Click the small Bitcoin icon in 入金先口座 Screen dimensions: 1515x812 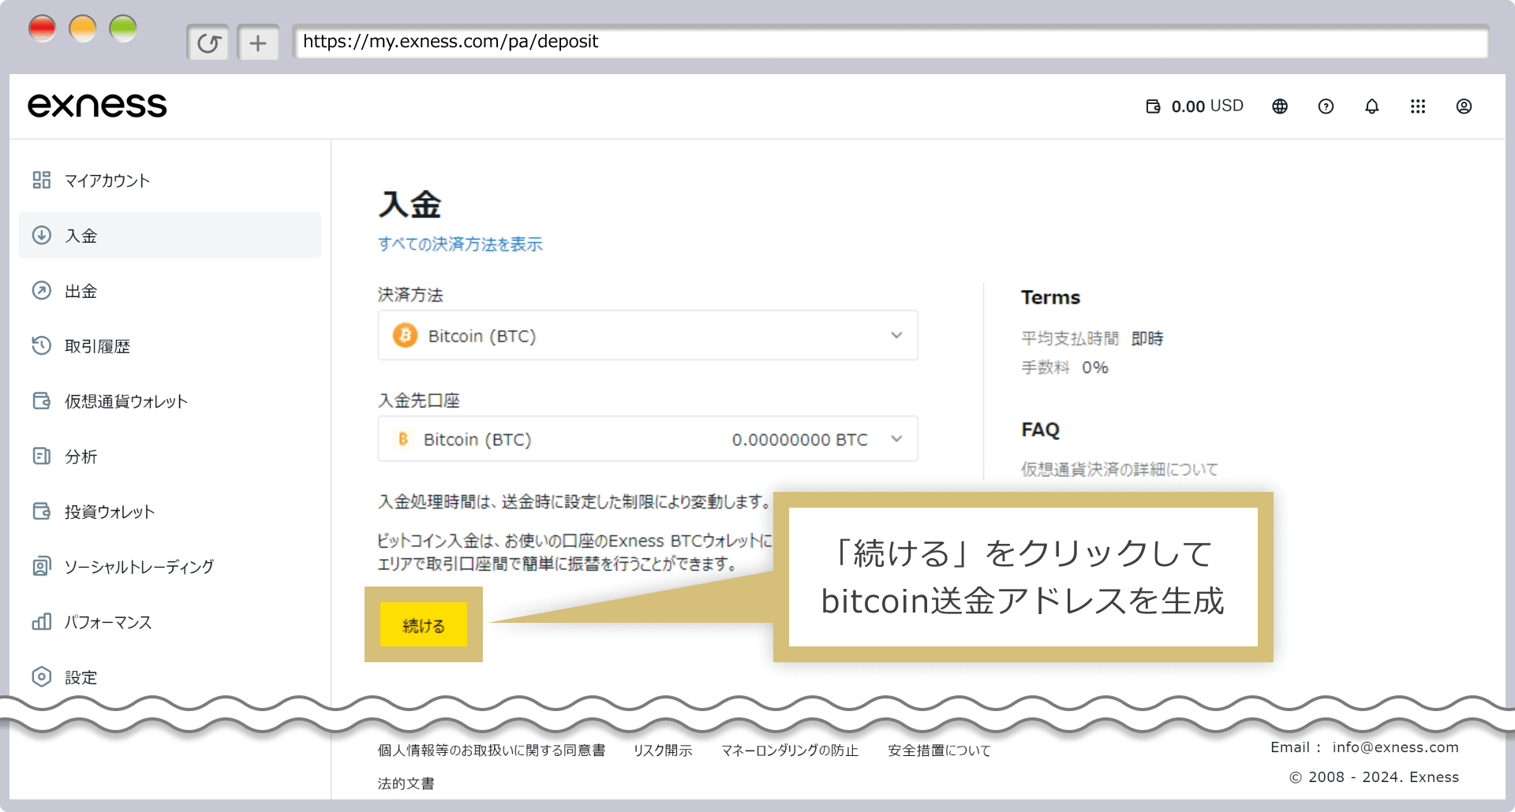coord(403,438)
